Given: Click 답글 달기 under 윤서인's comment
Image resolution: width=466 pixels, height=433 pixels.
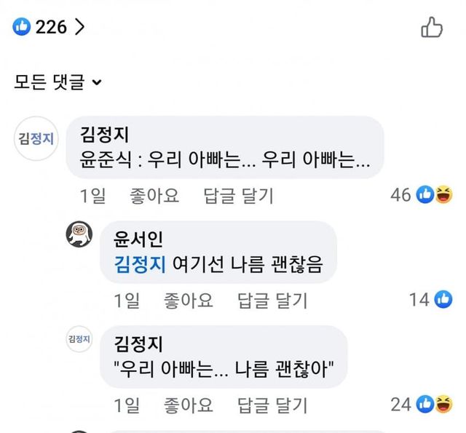Looking at the screenshot, I should click(273, 300).
